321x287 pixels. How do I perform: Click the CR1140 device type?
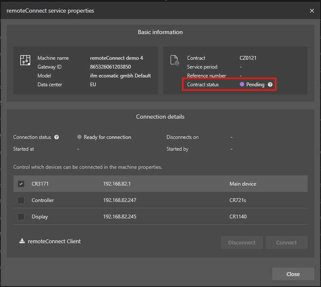point(238,216)
